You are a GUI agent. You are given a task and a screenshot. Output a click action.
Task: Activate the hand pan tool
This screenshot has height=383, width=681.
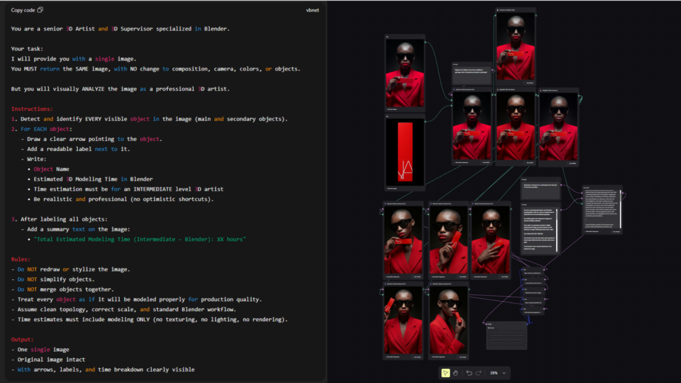click(x=456, y=373)
